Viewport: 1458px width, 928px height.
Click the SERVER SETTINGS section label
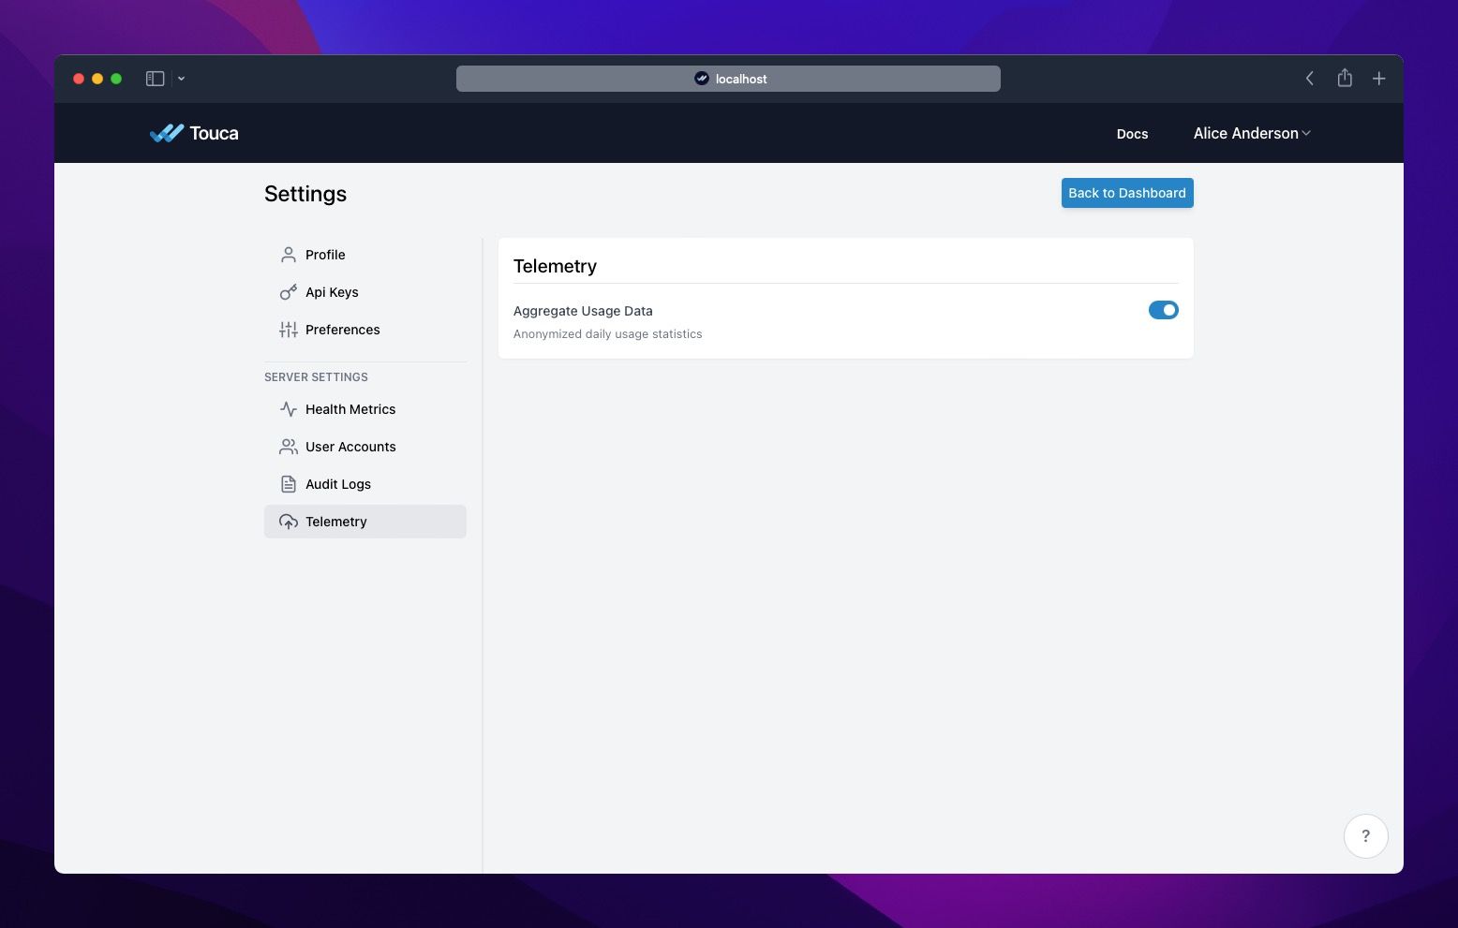click(x=316, y=377)
